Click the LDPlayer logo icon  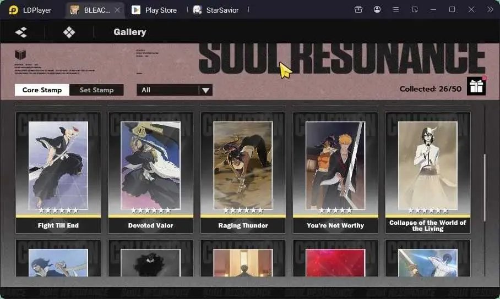(13, 10)
